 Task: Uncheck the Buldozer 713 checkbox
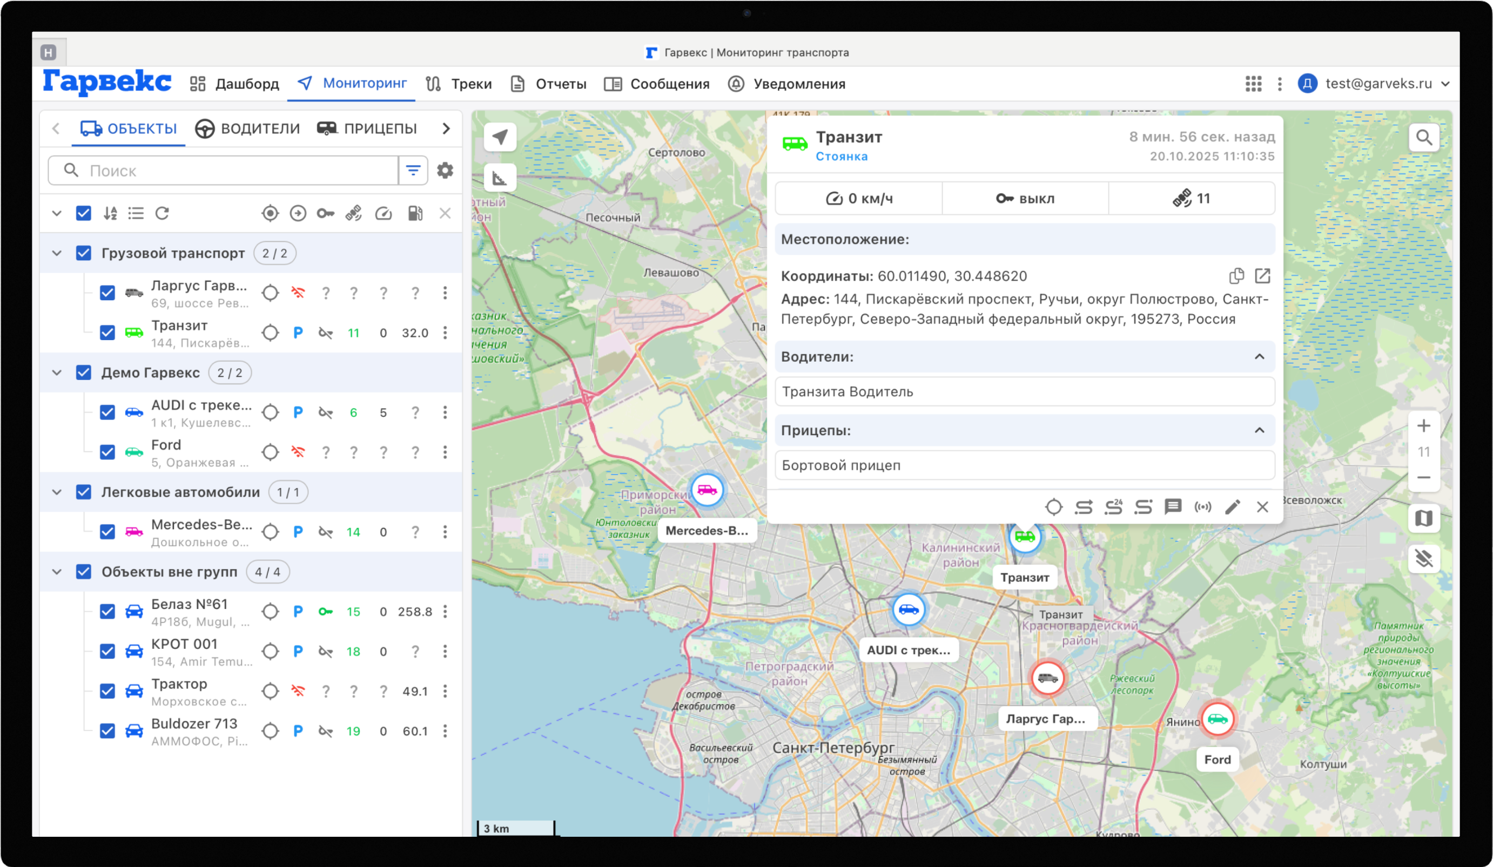(x=107, y=731)
